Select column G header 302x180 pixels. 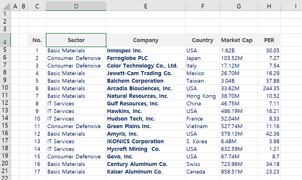pyautogui.click(x=239, y=6)
